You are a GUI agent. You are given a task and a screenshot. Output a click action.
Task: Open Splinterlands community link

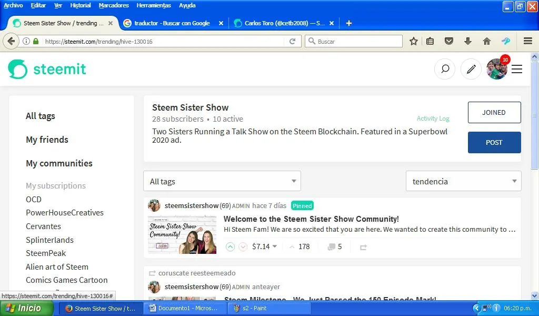49,240
